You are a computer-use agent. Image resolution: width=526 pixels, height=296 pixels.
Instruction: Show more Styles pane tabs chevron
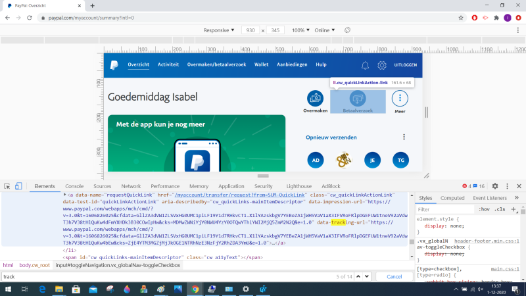pos(517,198)
